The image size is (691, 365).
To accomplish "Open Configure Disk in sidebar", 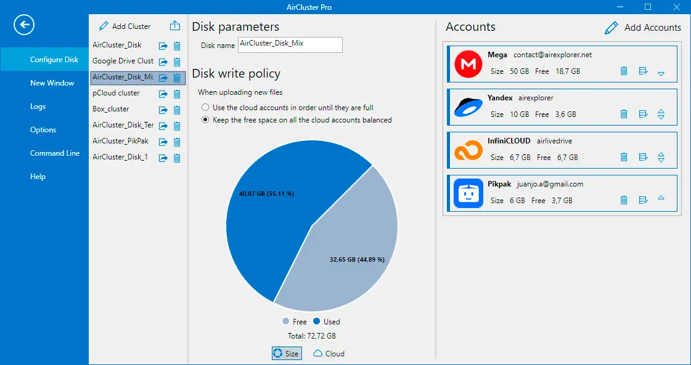I will pyautogui.click(x=44, y=60).
